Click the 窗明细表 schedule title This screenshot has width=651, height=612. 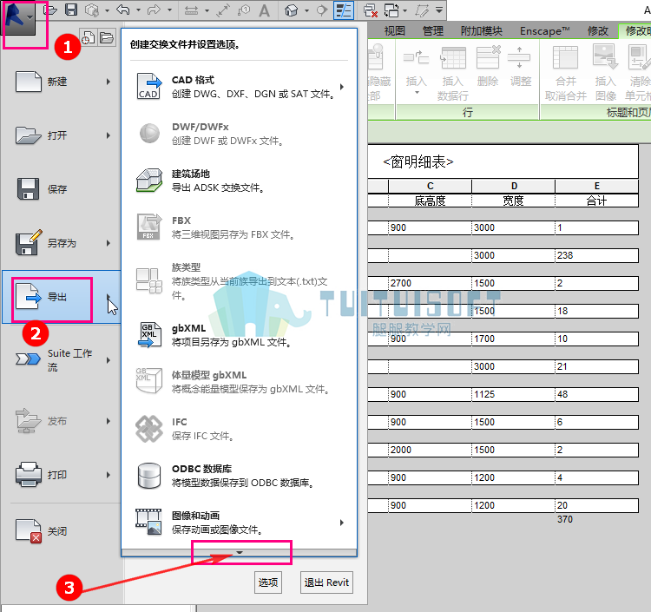pyautogui.click(x=418, y=161)
